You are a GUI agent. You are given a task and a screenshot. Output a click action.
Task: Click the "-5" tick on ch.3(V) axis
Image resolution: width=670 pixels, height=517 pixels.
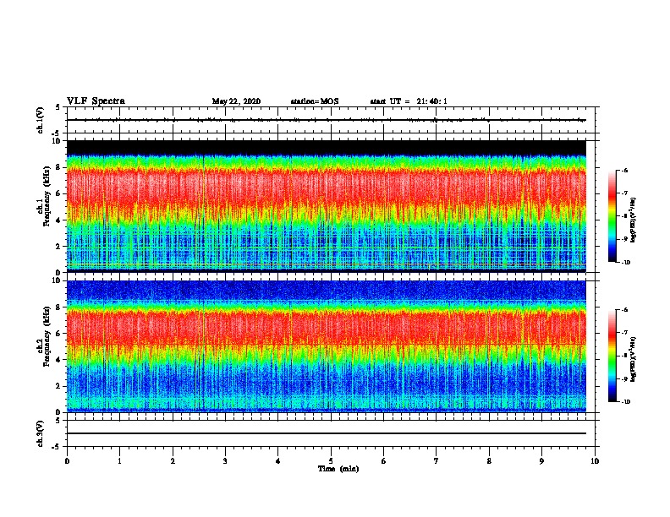point(58,447)
